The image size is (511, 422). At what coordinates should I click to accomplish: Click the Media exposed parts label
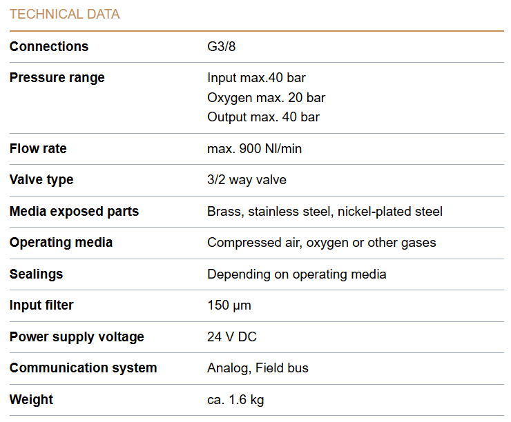[74, 212]
